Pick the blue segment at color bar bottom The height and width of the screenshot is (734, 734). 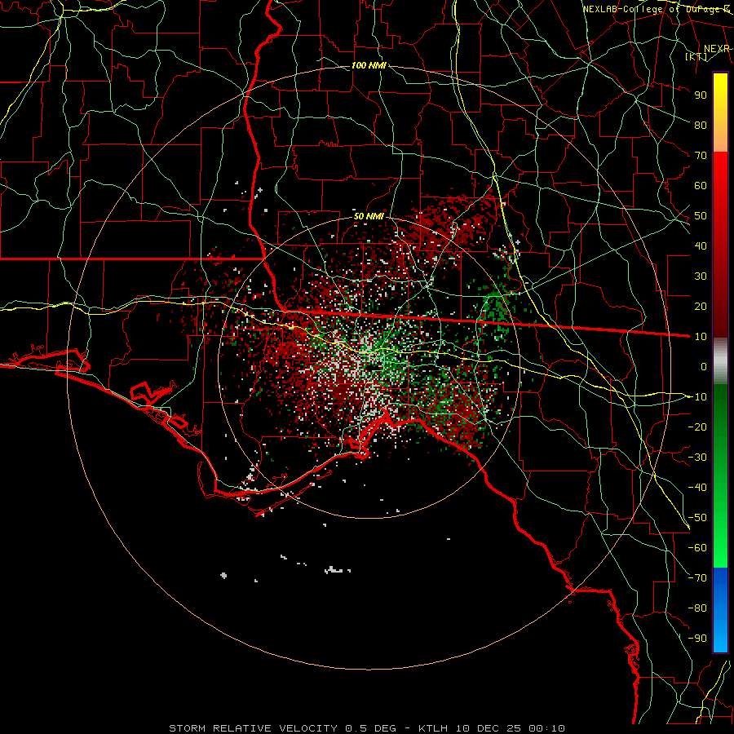pos(720,610)
